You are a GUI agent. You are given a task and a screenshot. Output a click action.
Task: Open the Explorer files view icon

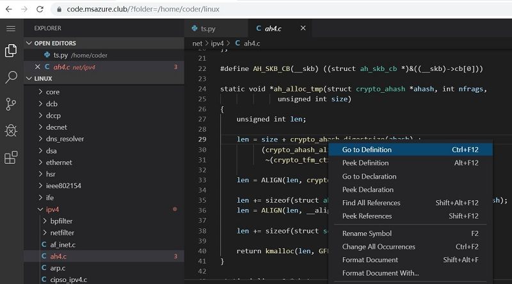(11, 51)
